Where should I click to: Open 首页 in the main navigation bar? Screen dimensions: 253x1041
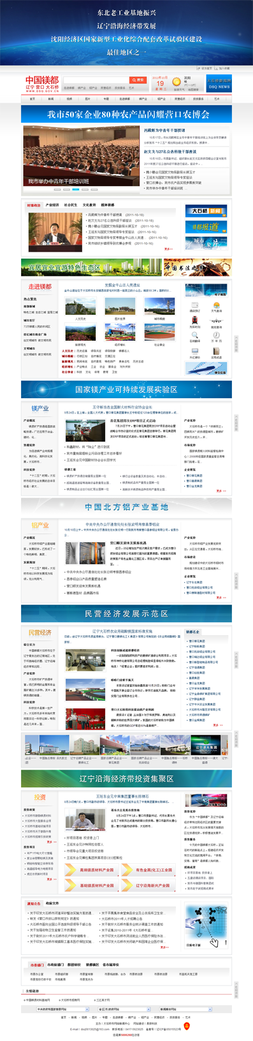coord(32,99)
